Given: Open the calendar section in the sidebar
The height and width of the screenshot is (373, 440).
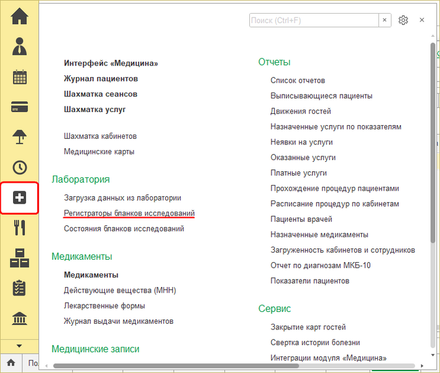Looking at the screenshot, I should [x=20, y=77].
